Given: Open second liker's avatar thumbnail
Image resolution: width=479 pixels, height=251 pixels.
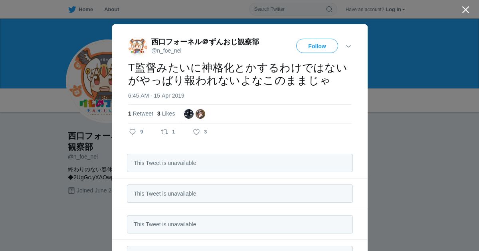Looking at the screenshot, I should pos(200,114).
